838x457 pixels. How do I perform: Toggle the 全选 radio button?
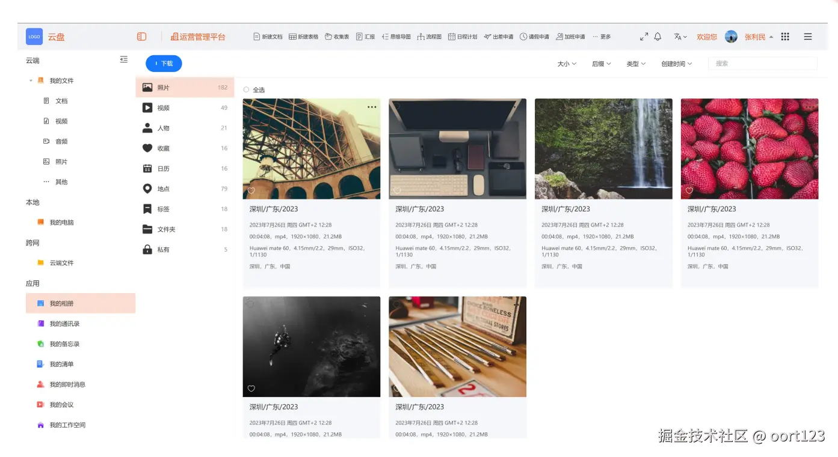(246, 89)
